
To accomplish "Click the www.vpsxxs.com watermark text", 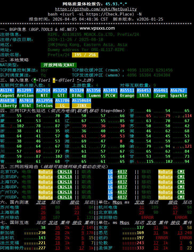I will 97,28.
